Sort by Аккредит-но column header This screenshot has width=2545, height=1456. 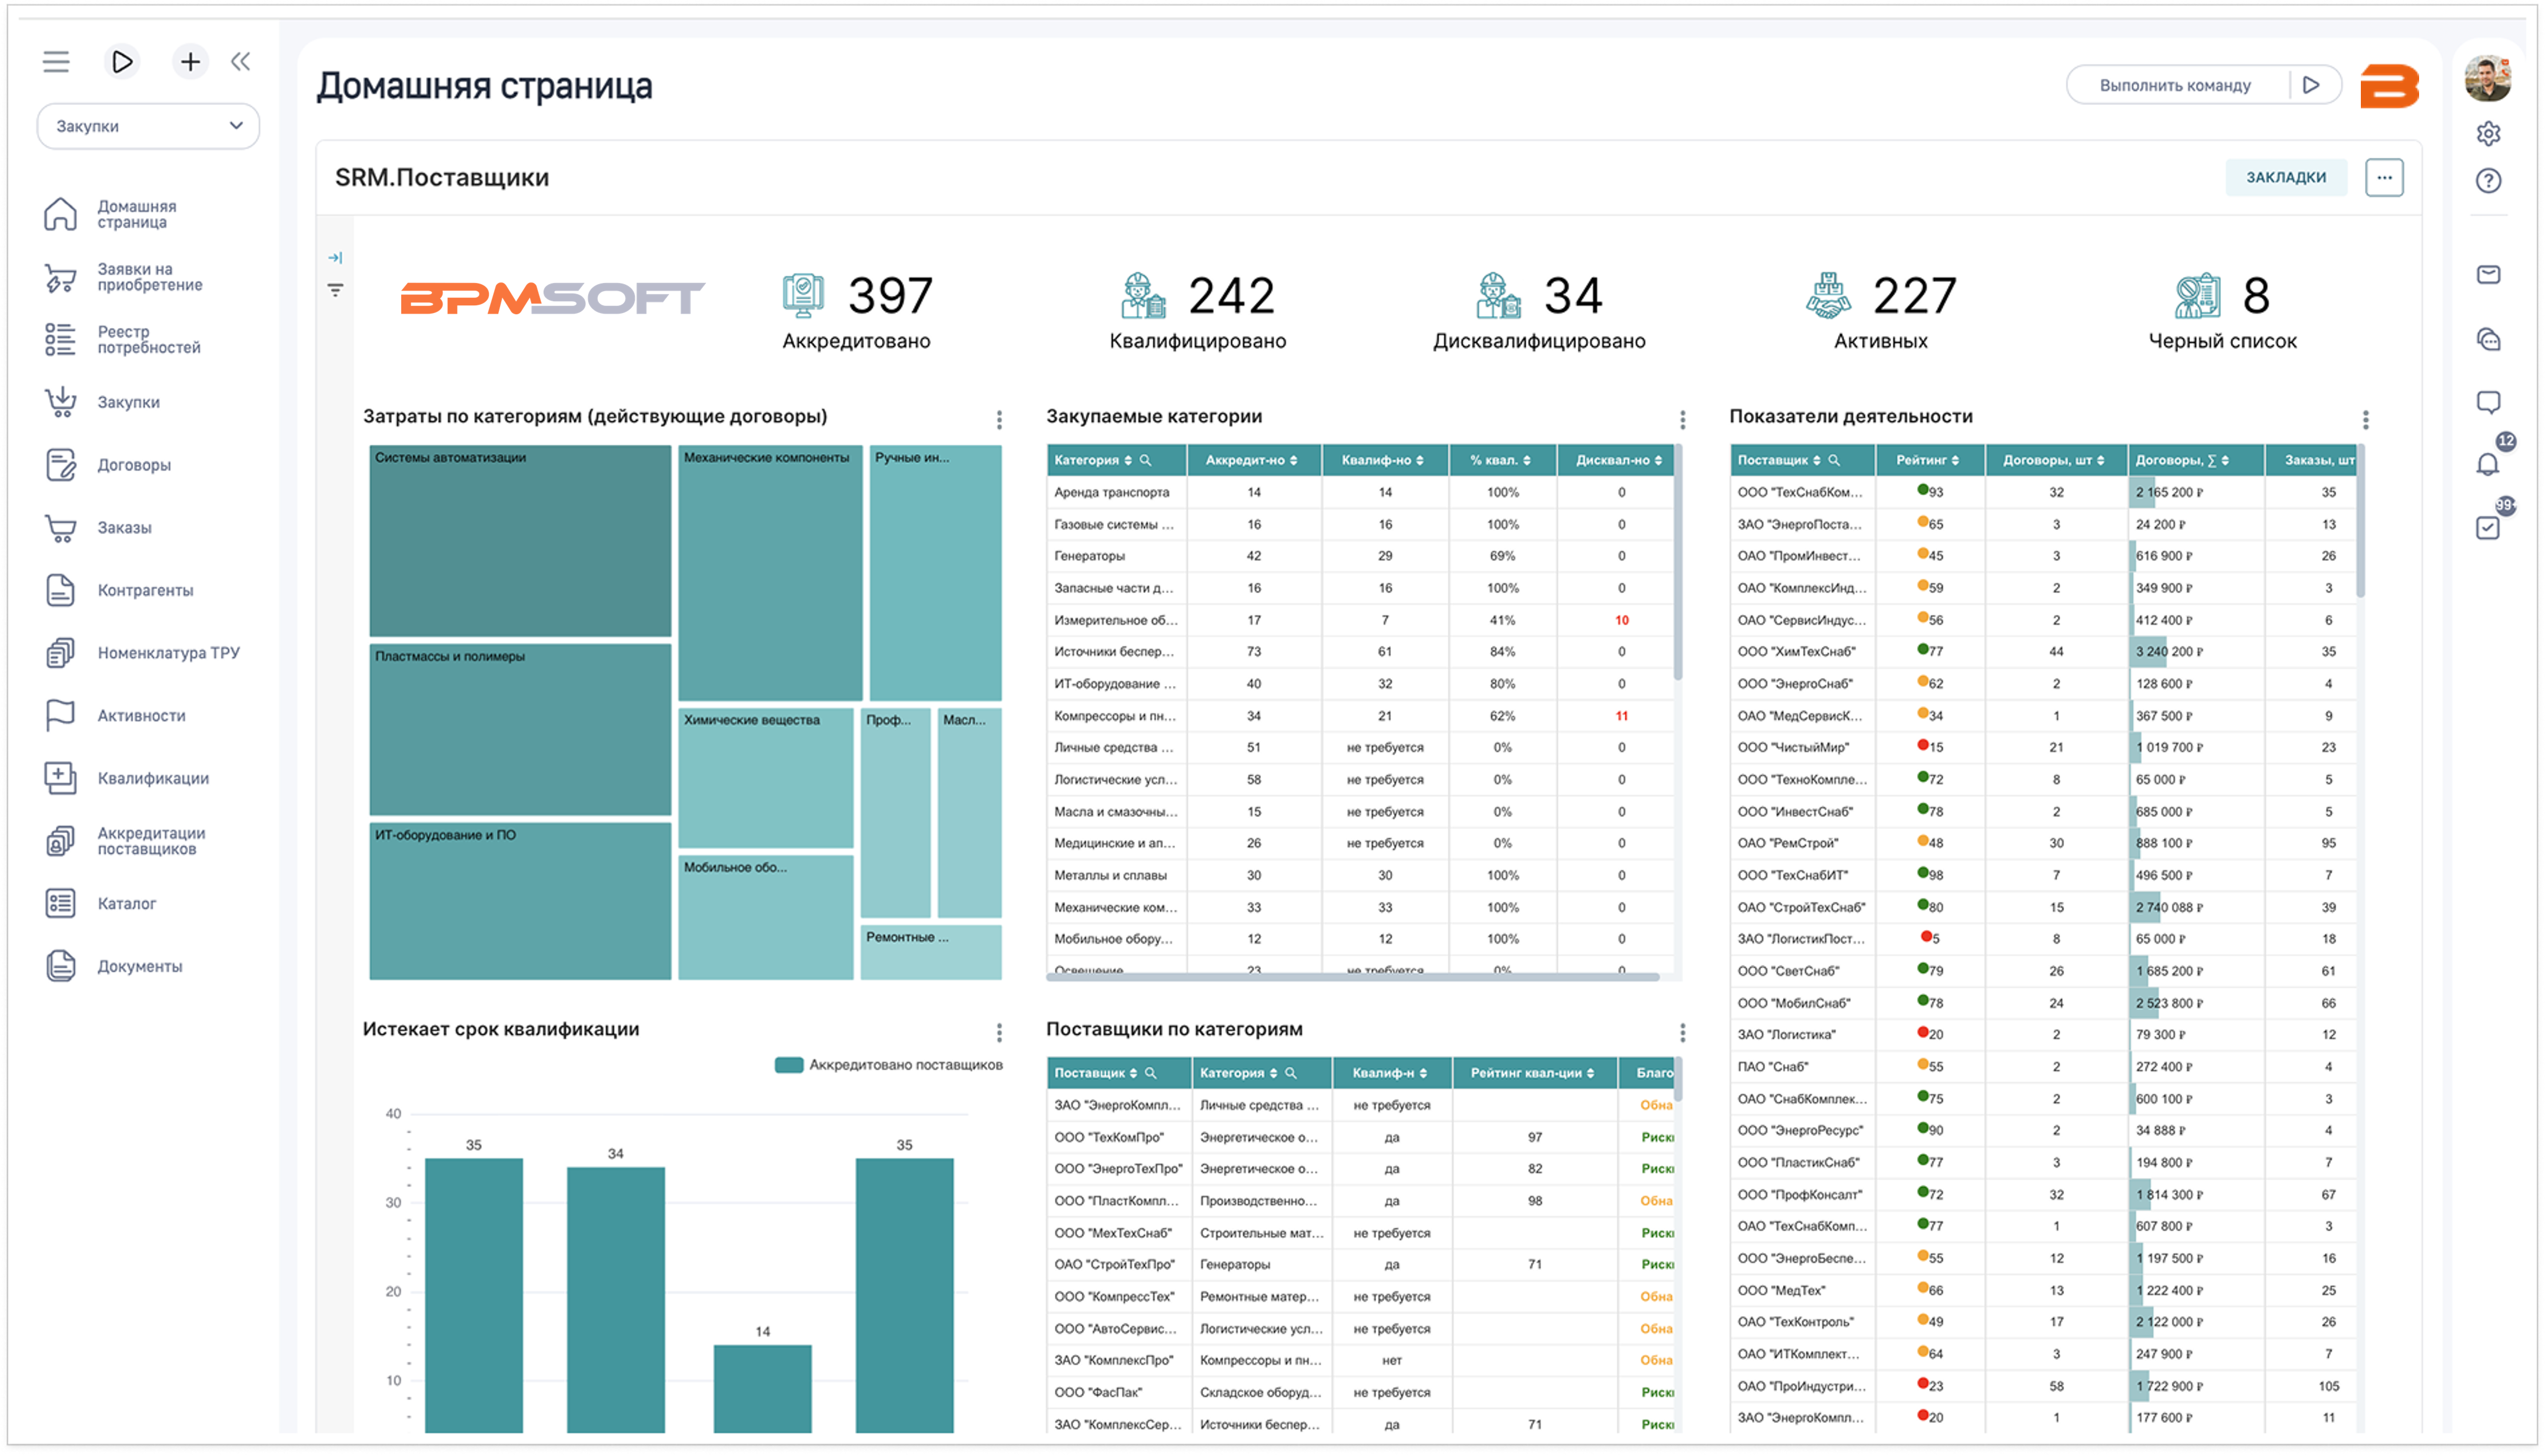(x=1252, y=460)
